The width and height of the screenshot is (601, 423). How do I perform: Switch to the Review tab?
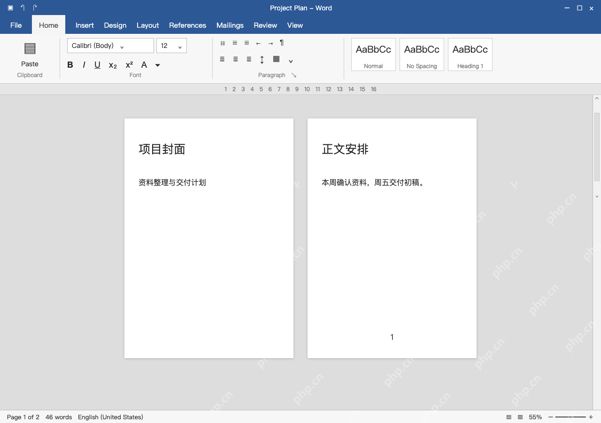(x=265, y=25)
